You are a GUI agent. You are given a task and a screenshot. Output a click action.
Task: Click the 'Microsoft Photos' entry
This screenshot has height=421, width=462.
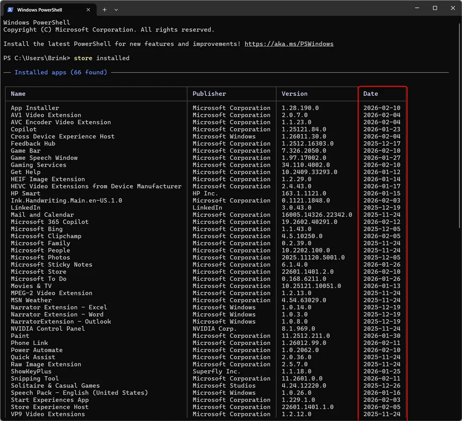point(40,257)
